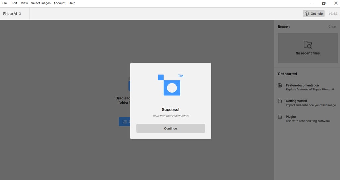Image resolution: width=340 pixels, height=180 pixels.
Task: Click the 'No recent files' label
Action: (307, 53)
